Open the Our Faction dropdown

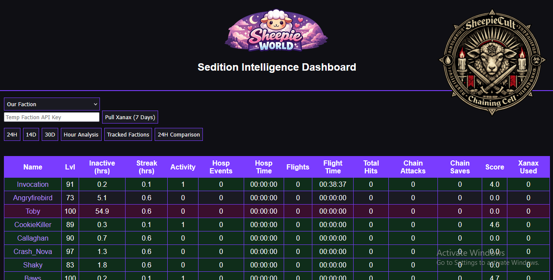pyautogui.click(x=52, y=104)
